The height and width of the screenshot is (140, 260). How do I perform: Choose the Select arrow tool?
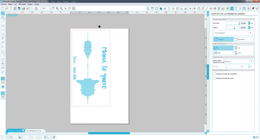3,13
